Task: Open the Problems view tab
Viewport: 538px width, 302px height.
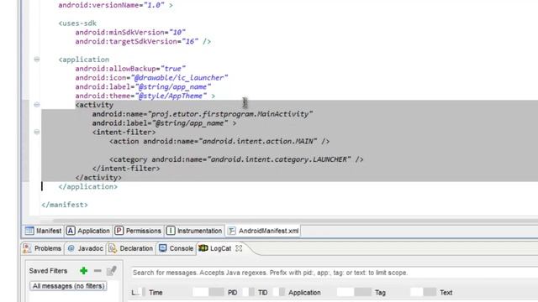Action: (42, 248)
